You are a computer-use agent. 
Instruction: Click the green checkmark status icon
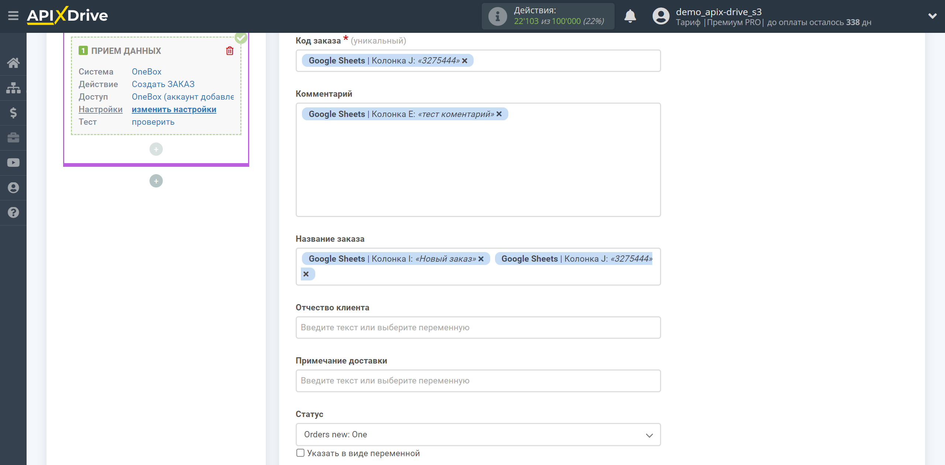pyautogui.click(x=241, y=37)
